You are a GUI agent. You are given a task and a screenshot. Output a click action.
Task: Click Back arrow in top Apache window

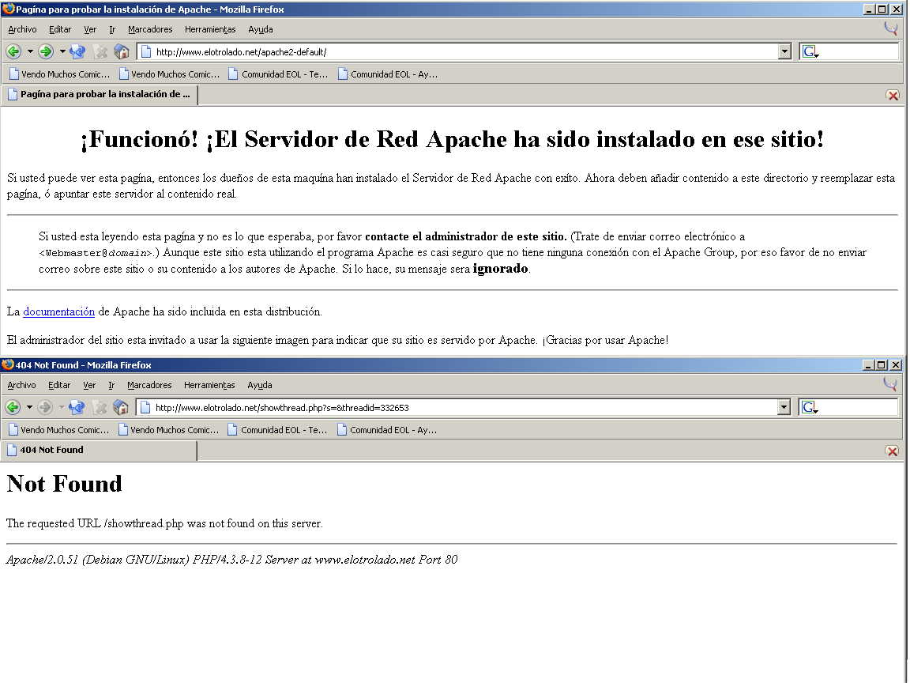click(13, 51)
